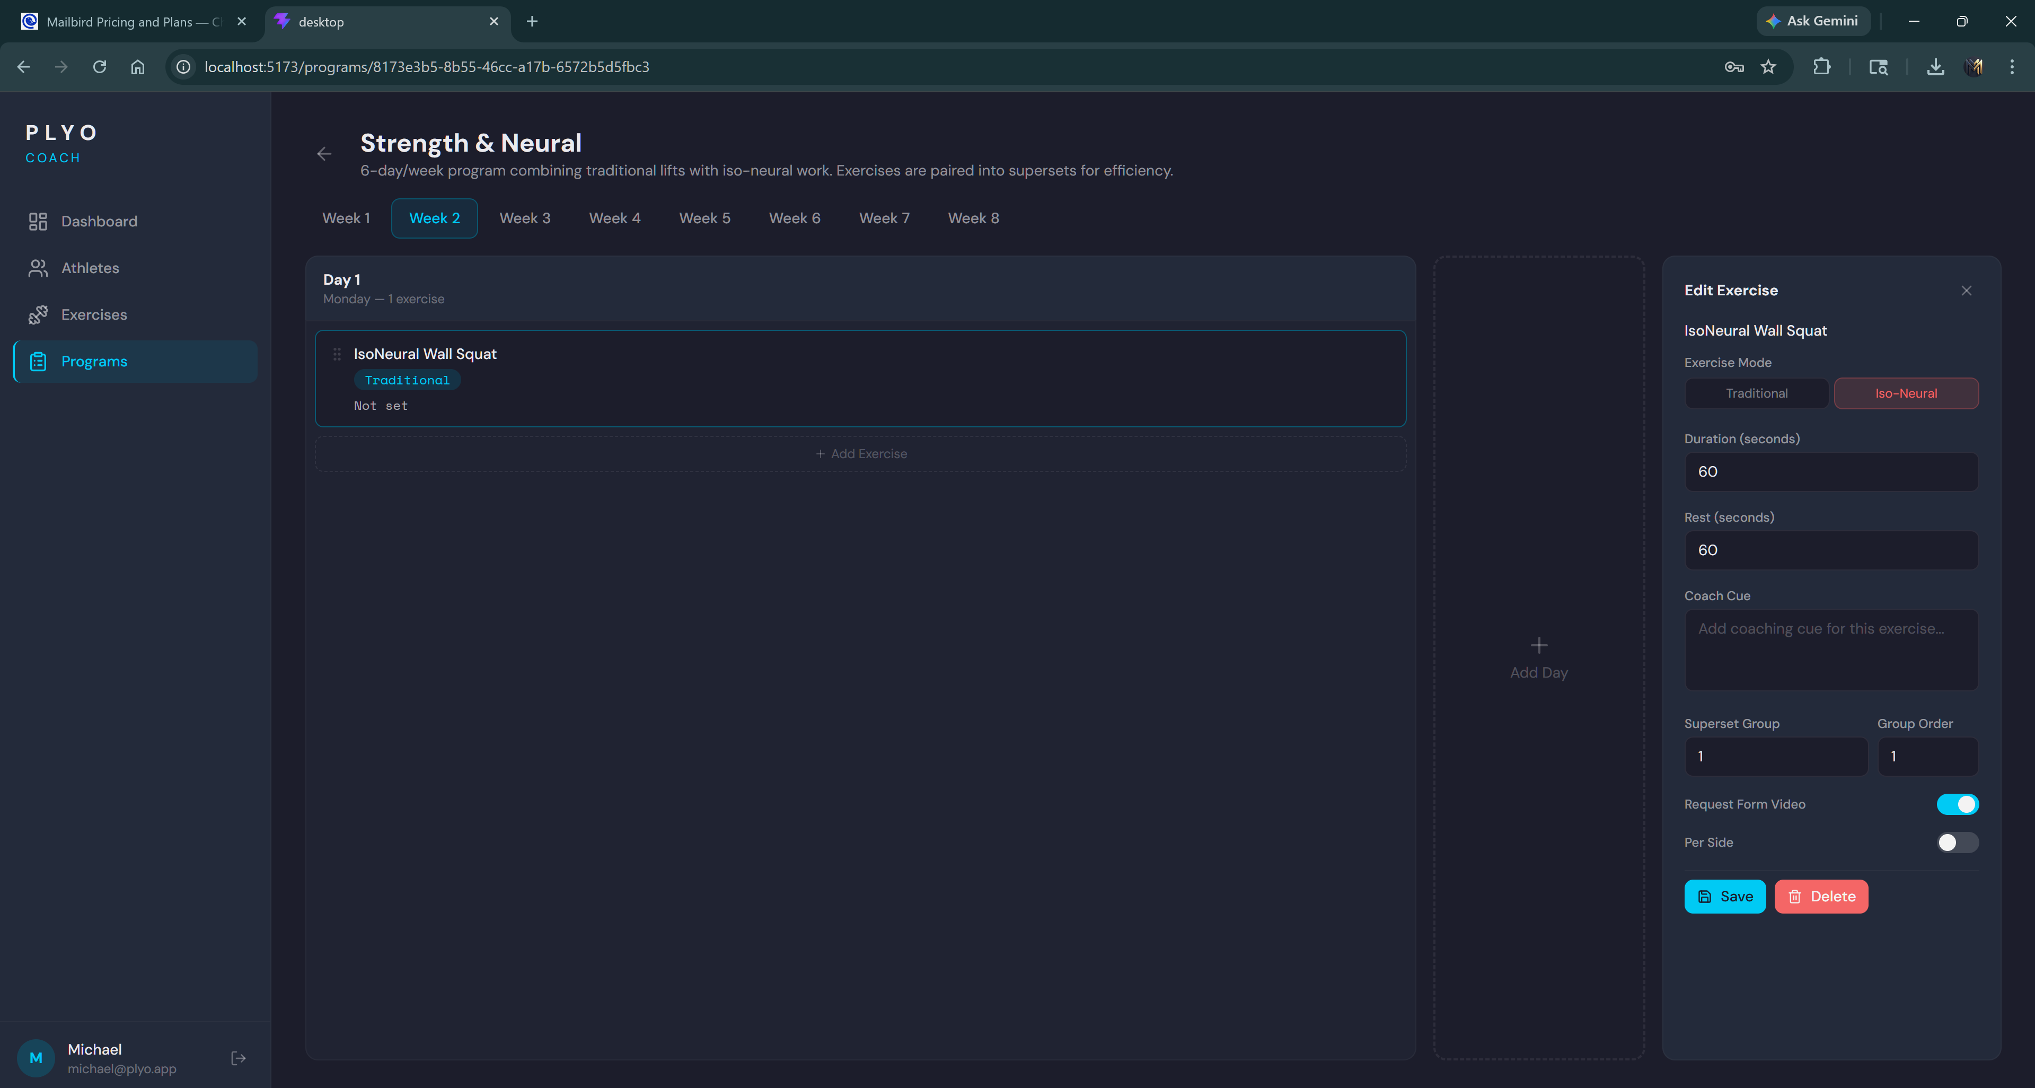Click the Programs clipboard icon
Screen dimensions: 2035x1088
pyautogui.click(x=38, y=361)
